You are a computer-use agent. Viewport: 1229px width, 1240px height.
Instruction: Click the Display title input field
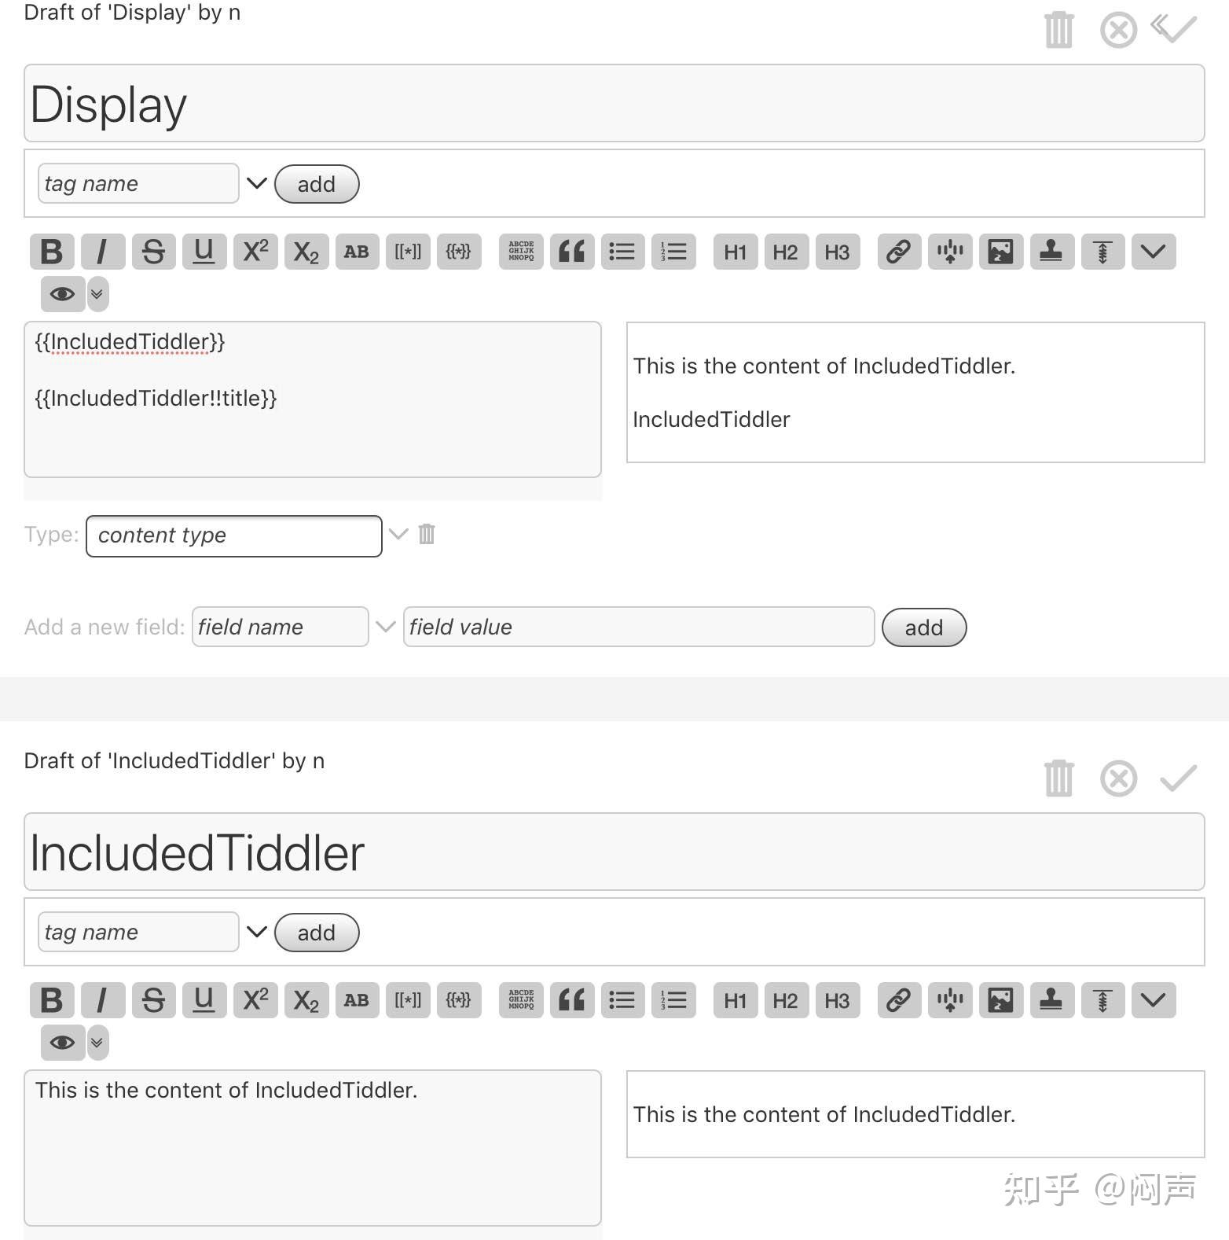[x=613, y=104]
